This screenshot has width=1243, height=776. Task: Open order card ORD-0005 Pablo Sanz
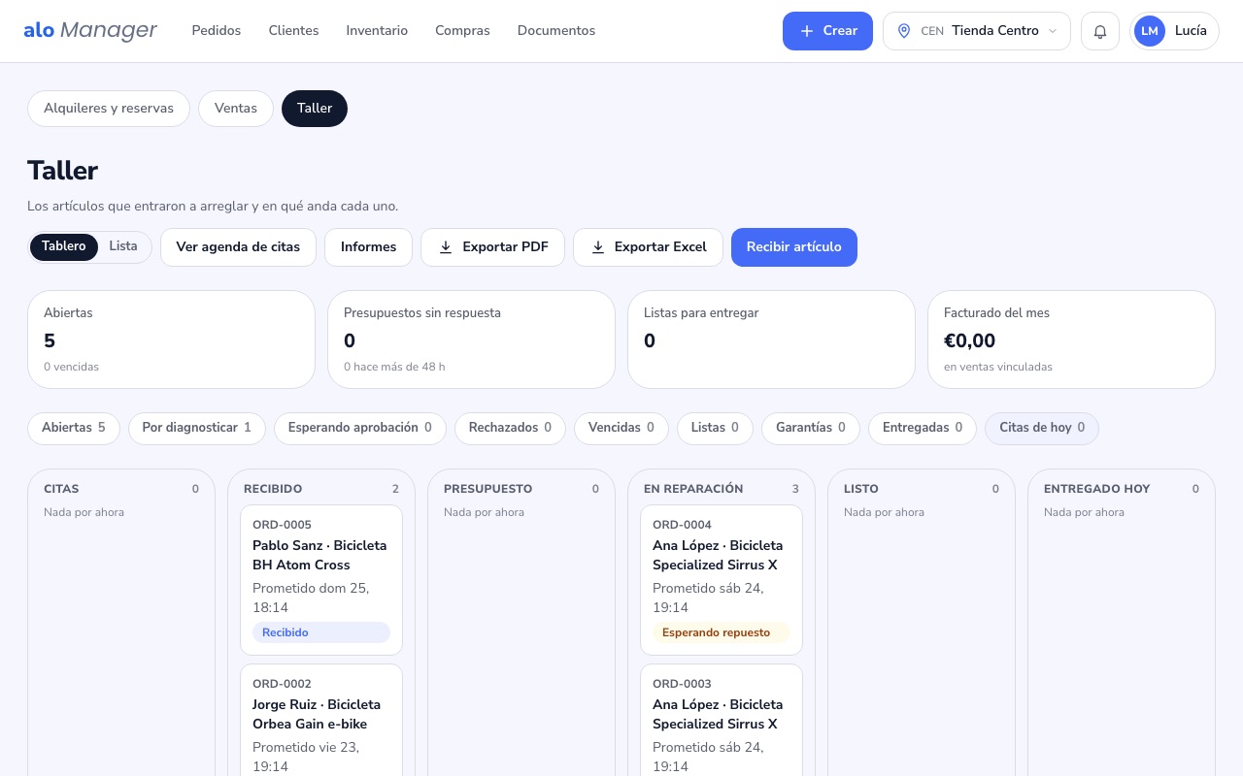[321, 580]
